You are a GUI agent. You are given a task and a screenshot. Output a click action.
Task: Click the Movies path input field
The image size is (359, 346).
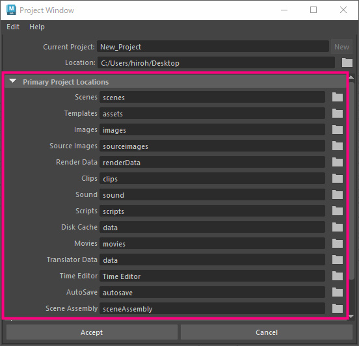click(212, 243)
